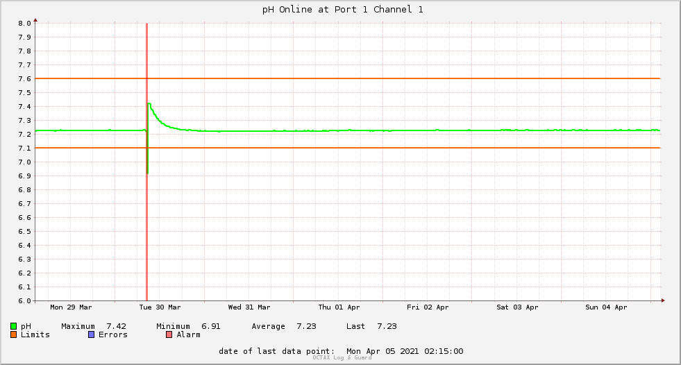Click the chart title 'pH Online at Port 1 Channel 1'

[343, 10]
